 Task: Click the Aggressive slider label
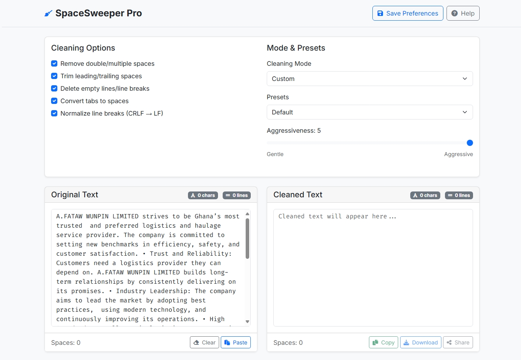pyautogui.click(x=459, y=154)
